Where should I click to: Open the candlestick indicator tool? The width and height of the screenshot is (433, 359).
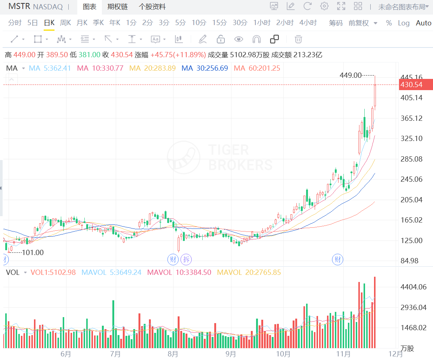[179, 39]
